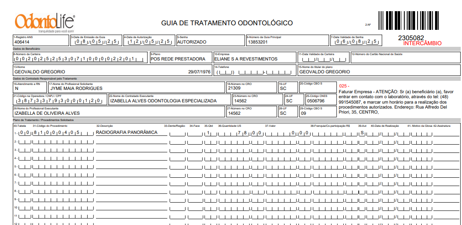
Task: Click Data de Realização field in row 1
Action: pyautogui.click(x=387, y=133)
